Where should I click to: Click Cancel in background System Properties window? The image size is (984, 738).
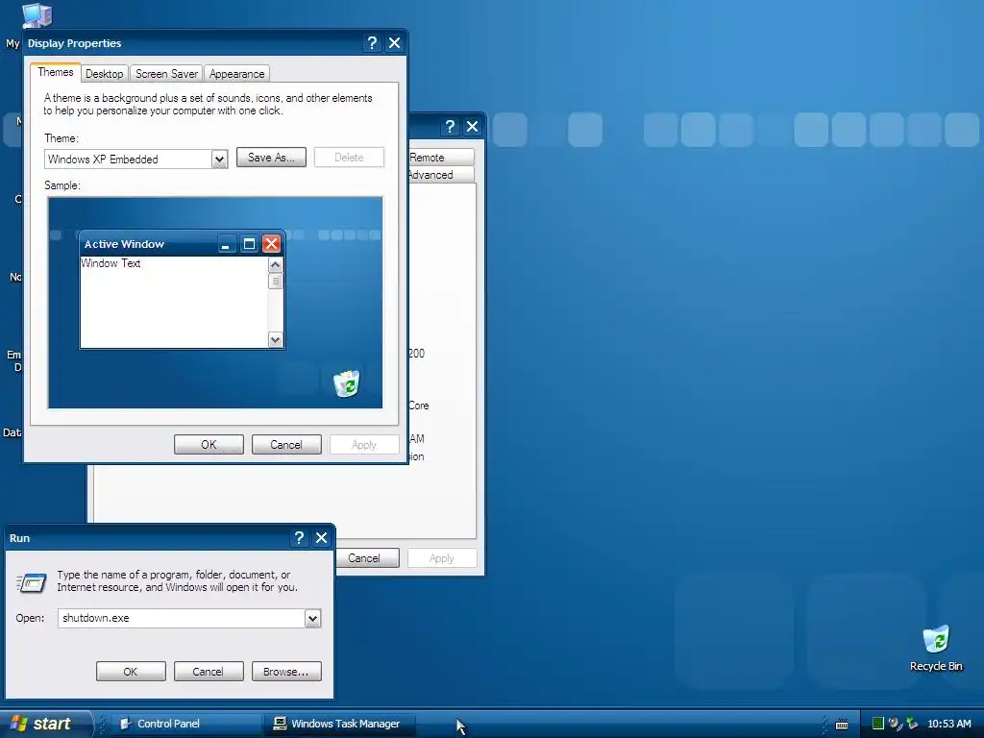point(367,558)
